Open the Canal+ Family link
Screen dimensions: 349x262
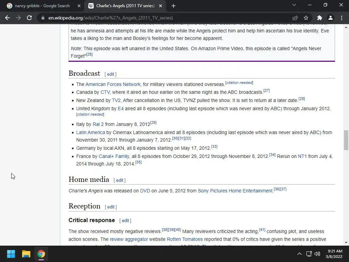[114, 156]
